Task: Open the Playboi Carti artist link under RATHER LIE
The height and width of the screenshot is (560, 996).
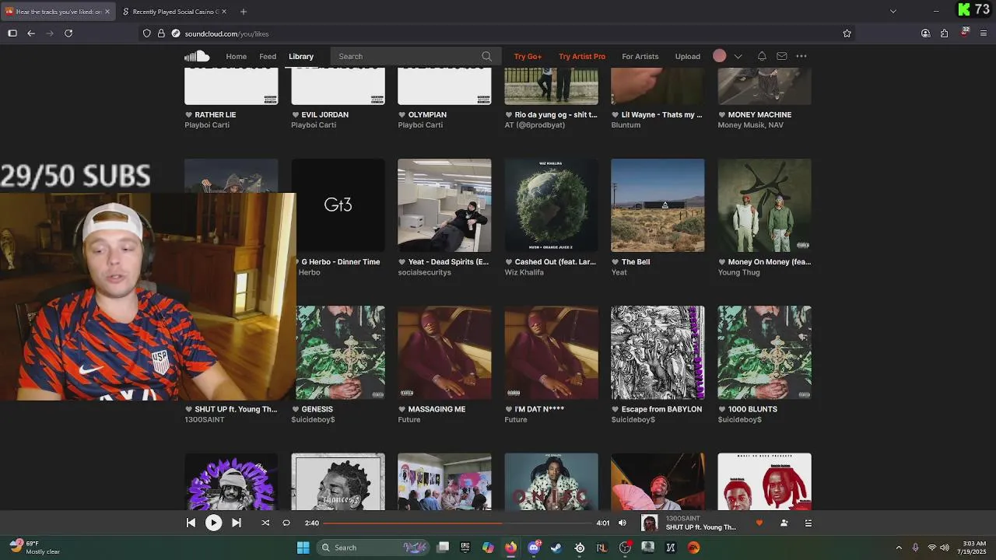Action: point(207,125)
